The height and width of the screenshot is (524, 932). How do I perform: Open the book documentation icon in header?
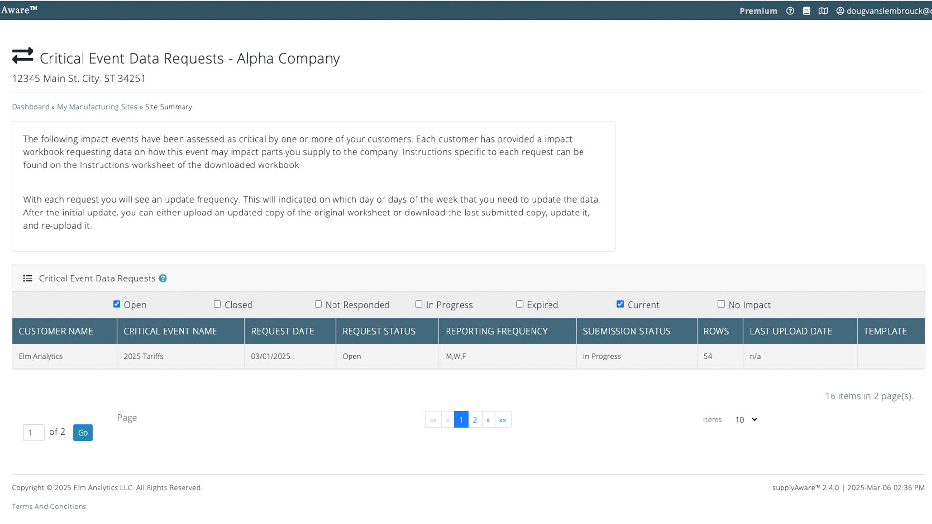pos(806,11)
